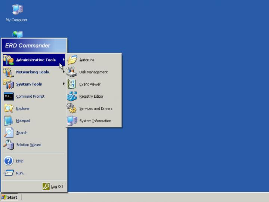Click the Event Viewer icon
Viewport: 269px width, 202px height.
[x=72, y=84]
